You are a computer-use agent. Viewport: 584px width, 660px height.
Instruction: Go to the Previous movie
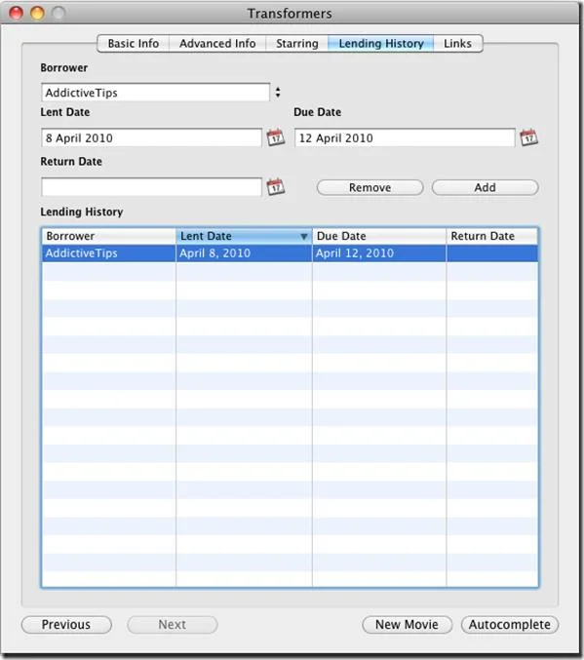[x=66, y=625]
